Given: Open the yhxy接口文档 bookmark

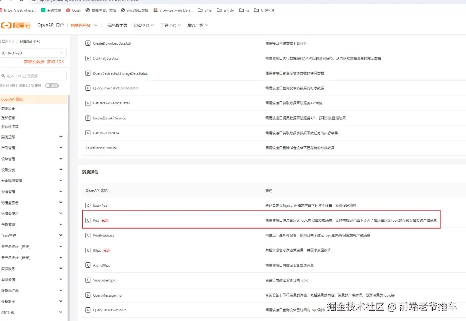Looking at the screenshot, I should click(x=135, y=10).
